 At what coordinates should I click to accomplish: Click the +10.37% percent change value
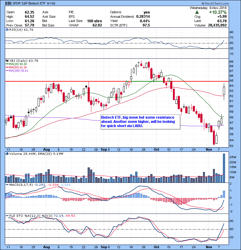click(218, 12)
